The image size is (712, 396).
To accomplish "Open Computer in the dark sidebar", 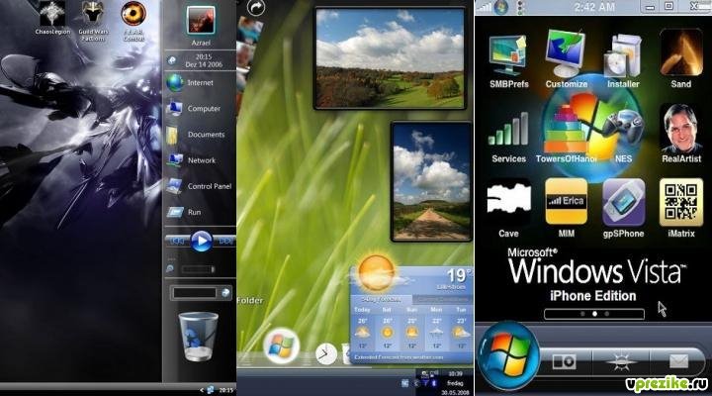I will (194, 109).
